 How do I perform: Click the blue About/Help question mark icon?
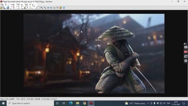click(64, 8)
